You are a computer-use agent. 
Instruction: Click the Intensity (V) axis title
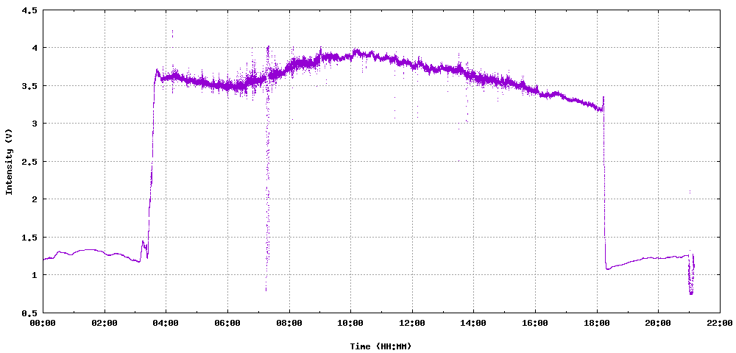pyautogui.click(x=8, y=161)
